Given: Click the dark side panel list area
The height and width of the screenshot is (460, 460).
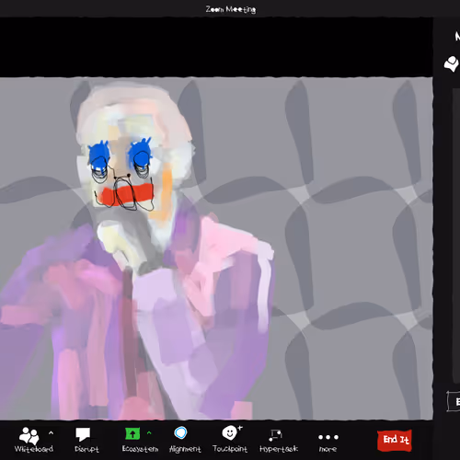Looking at the screenshot, I should tap(456, 235).
